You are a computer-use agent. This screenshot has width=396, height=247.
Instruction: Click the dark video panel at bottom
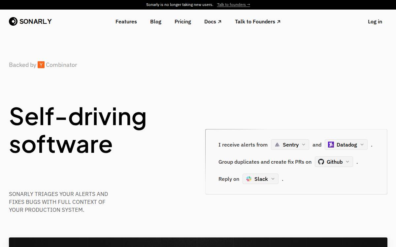pyautogui.click(x=198, y=242)
